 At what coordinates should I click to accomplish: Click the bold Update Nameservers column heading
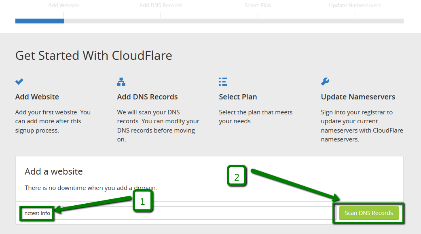point(358,97)
